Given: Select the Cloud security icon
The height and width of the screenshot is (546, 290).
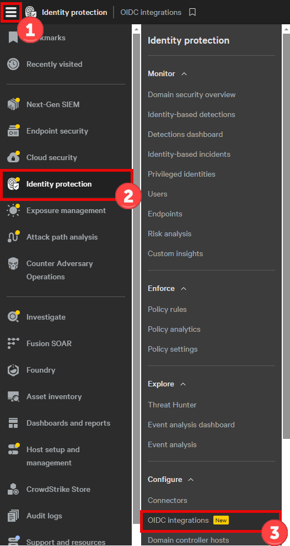Looking at the screenshot, I should point(13,157).
